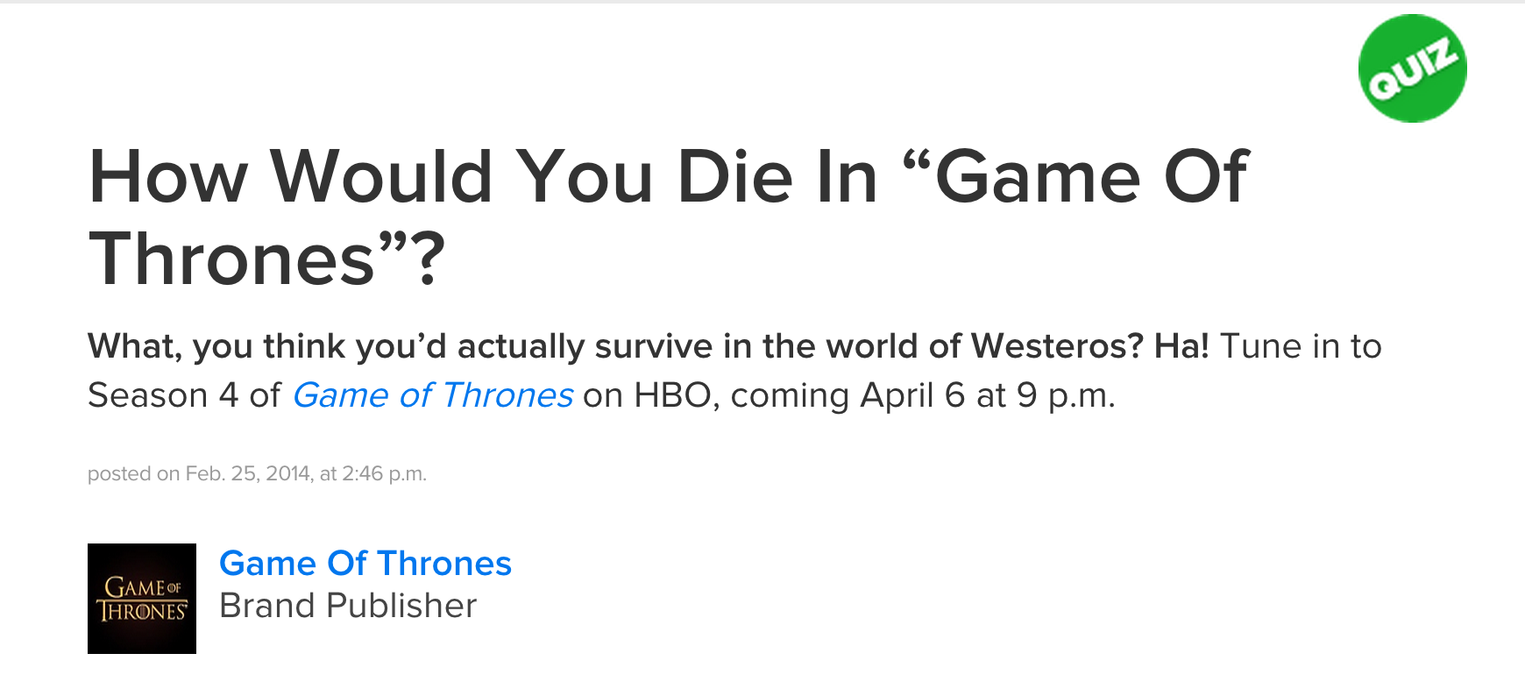This screenshot has height=689, width=1525.
Task: Open the italic Game of Thrones link
Action: (432, 395)
